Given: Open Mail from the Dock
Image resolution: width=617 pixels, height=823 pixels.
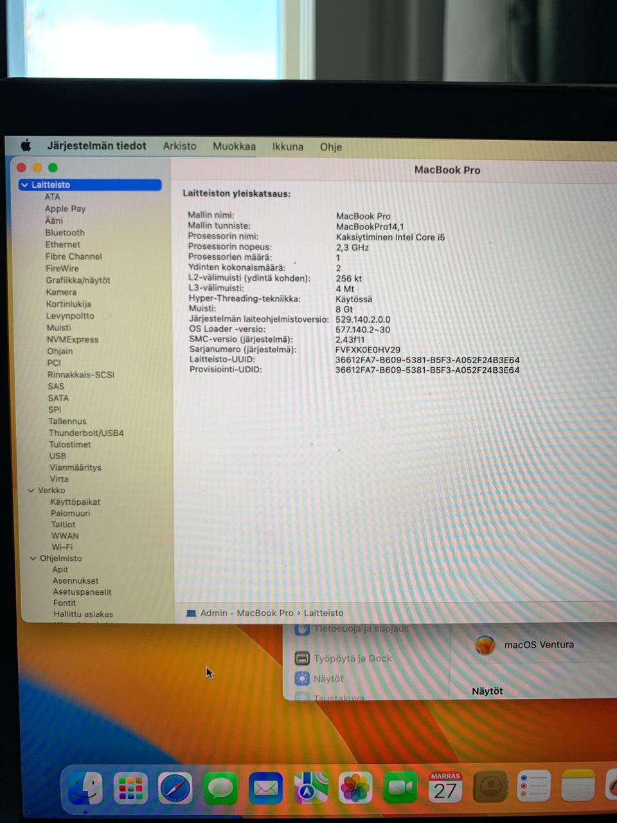Looking at the screenshot, I should tap(265, 789).
